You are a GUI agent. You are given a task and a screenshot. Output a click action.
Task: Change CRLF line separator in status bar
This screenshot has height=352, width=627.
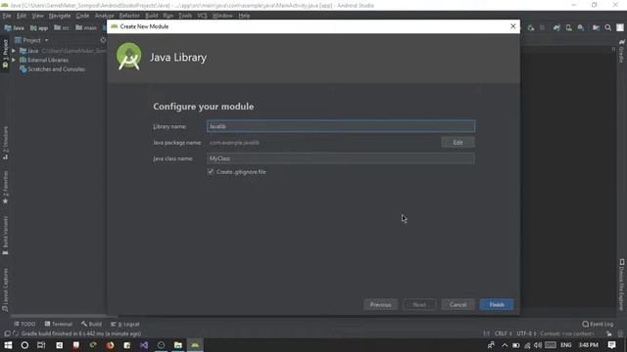503,333
